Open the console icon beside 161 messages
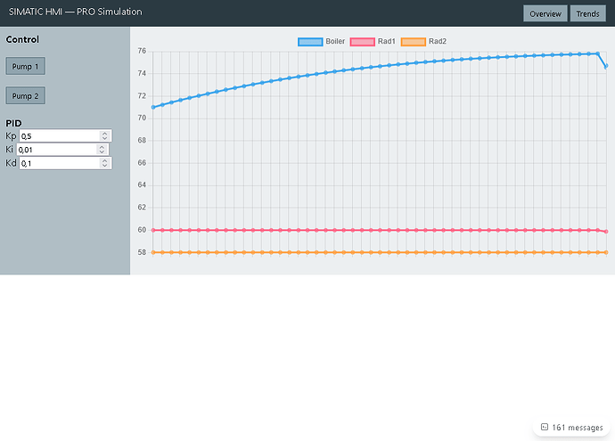The height and width of the screenshot is (441, 615). click(x=545, y=428)
